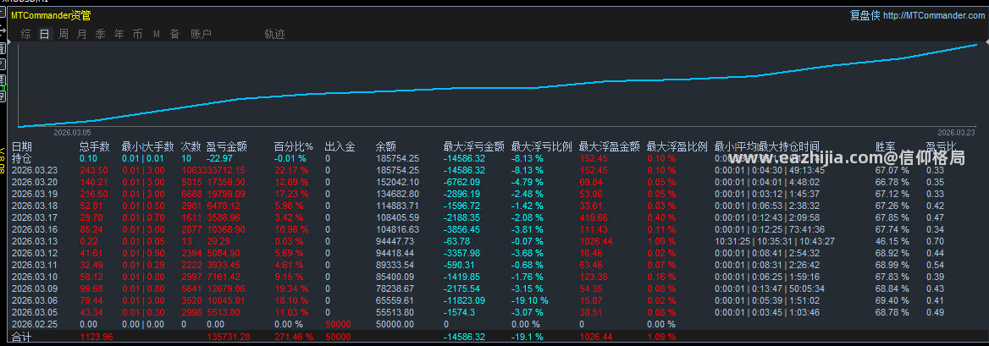Image resolution: width=989 pixels, height=346 pixels.
Task: Click the 最大浮盈金额 column header
Action: [x=610, y=147]
